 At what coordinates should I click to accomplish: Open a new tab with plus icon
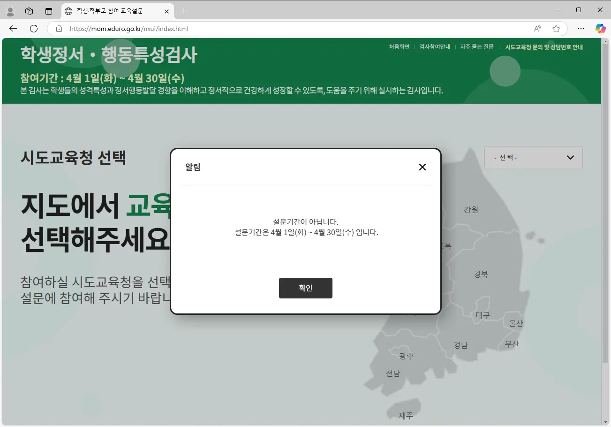click(x=184, y=11)
